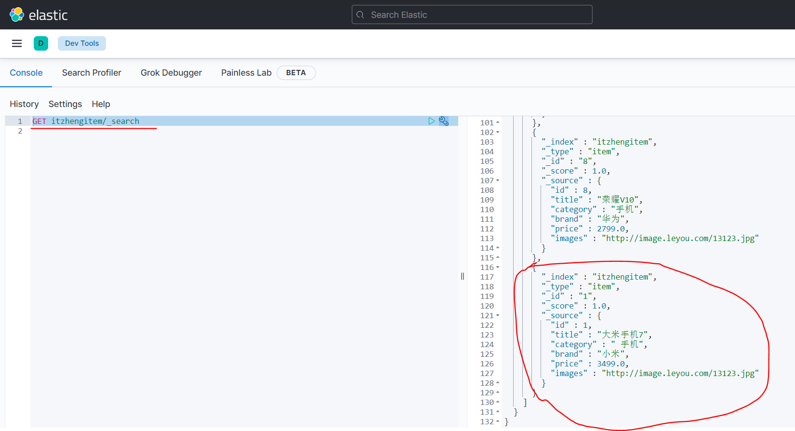The image size is (795, 431).
Task: Click the Dev Tools breadcrumb
Action: (82, 43)
